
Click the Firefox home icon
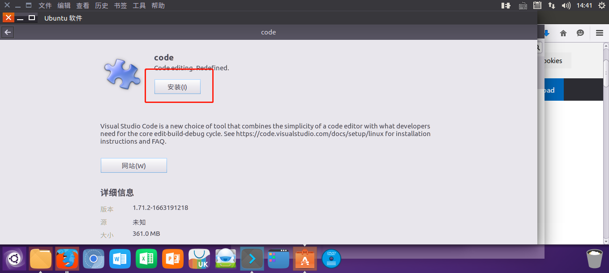pyautogui.click(x=563, y=33)
